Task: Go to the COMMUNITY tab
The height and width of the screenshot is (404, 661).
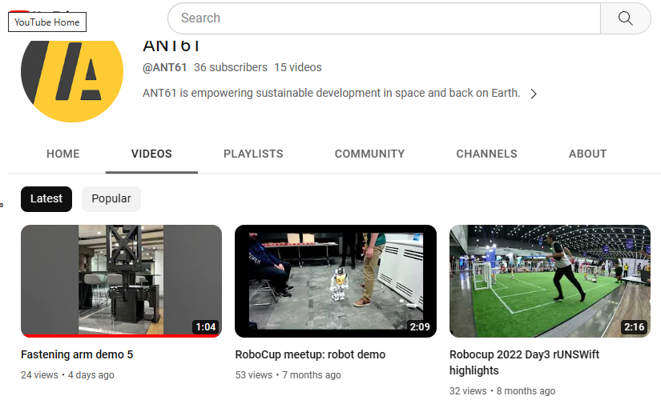Action: [x=369, y=154]
